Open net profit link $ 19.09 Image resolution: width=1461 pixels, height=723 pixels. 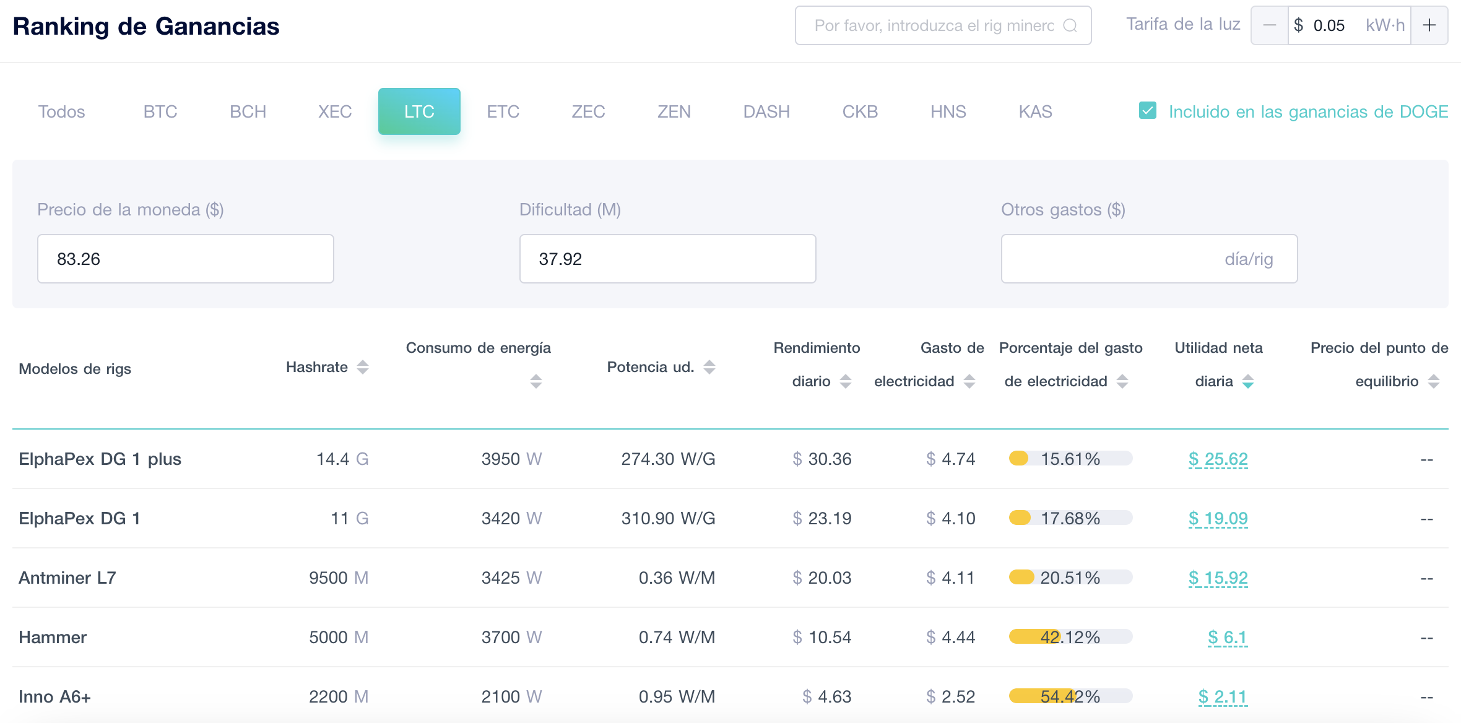tap(1218, 519)
